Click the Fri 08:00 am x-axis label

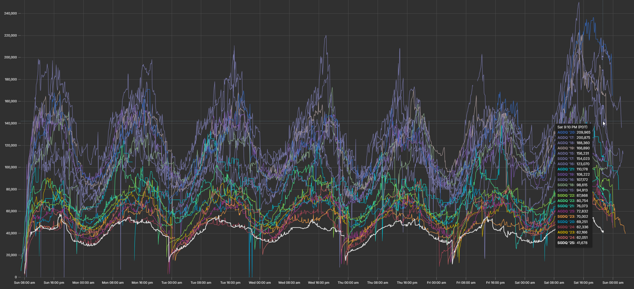click(466, 283)
